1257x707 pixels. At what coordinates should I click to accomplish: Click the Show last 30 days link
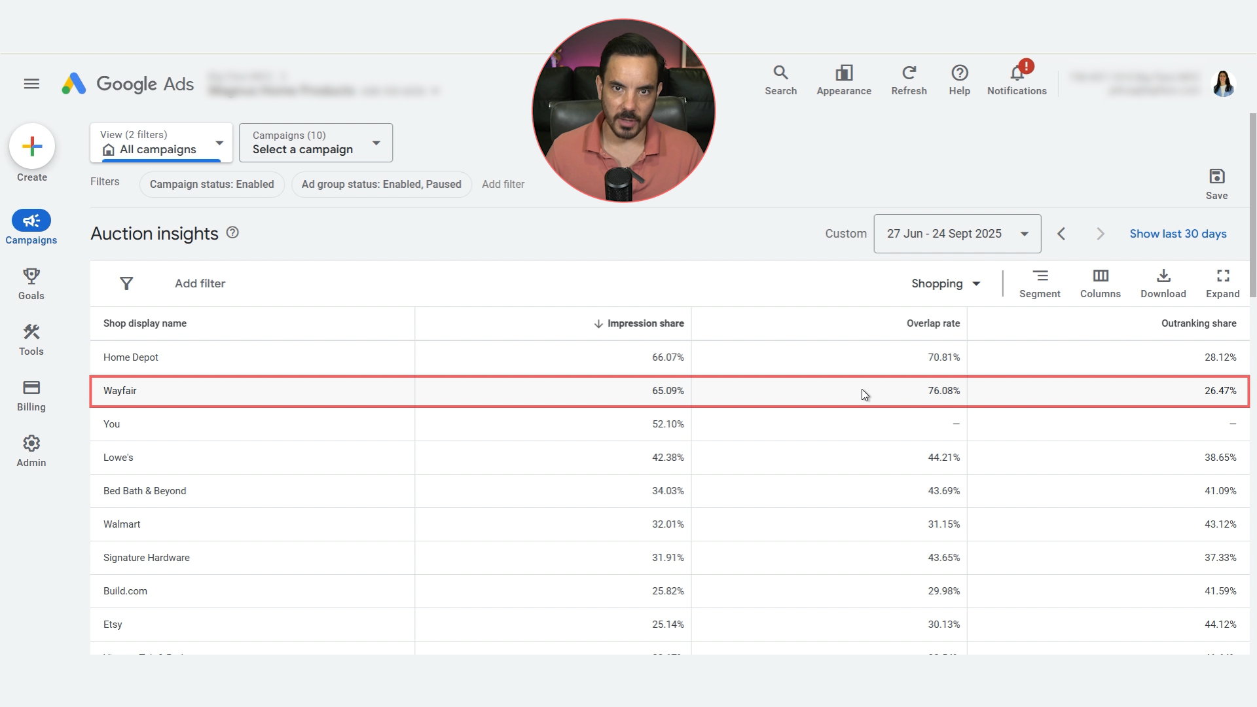[1178, 234]
